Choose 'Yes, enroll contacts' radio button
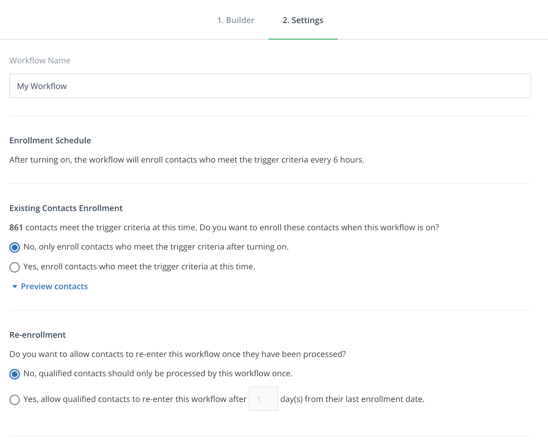The image size is (548, 446). (15, 267)
